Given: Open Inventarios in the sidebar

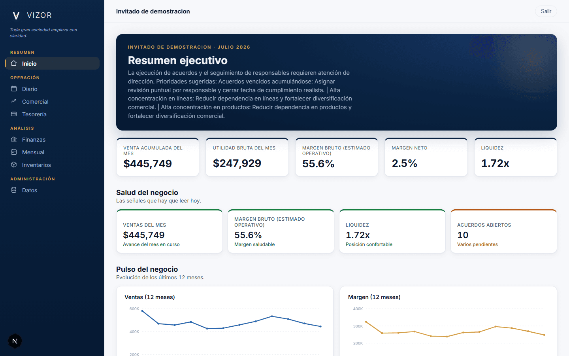Looking at the screenshot, I should [52, 165].
